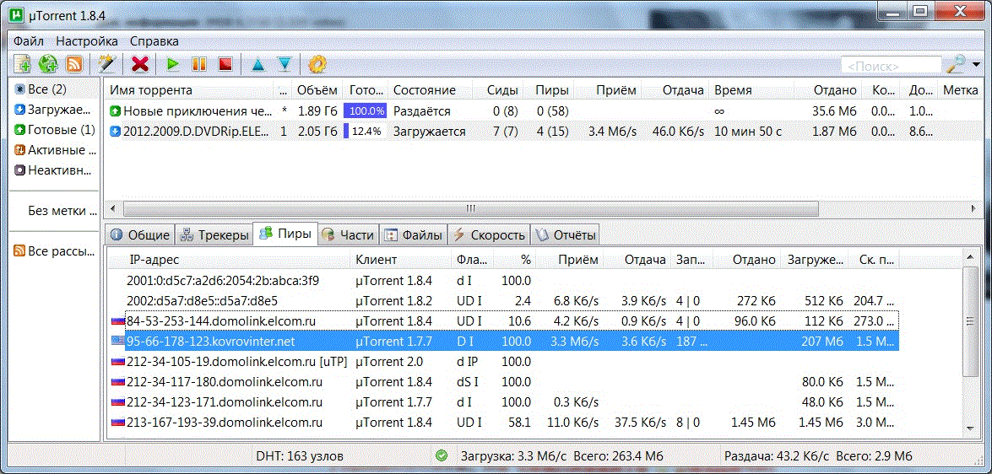Image resolution: width=992 pixels, height=474 pixels.
Task: Sort torrents by Метка column header
Action: 960,90
